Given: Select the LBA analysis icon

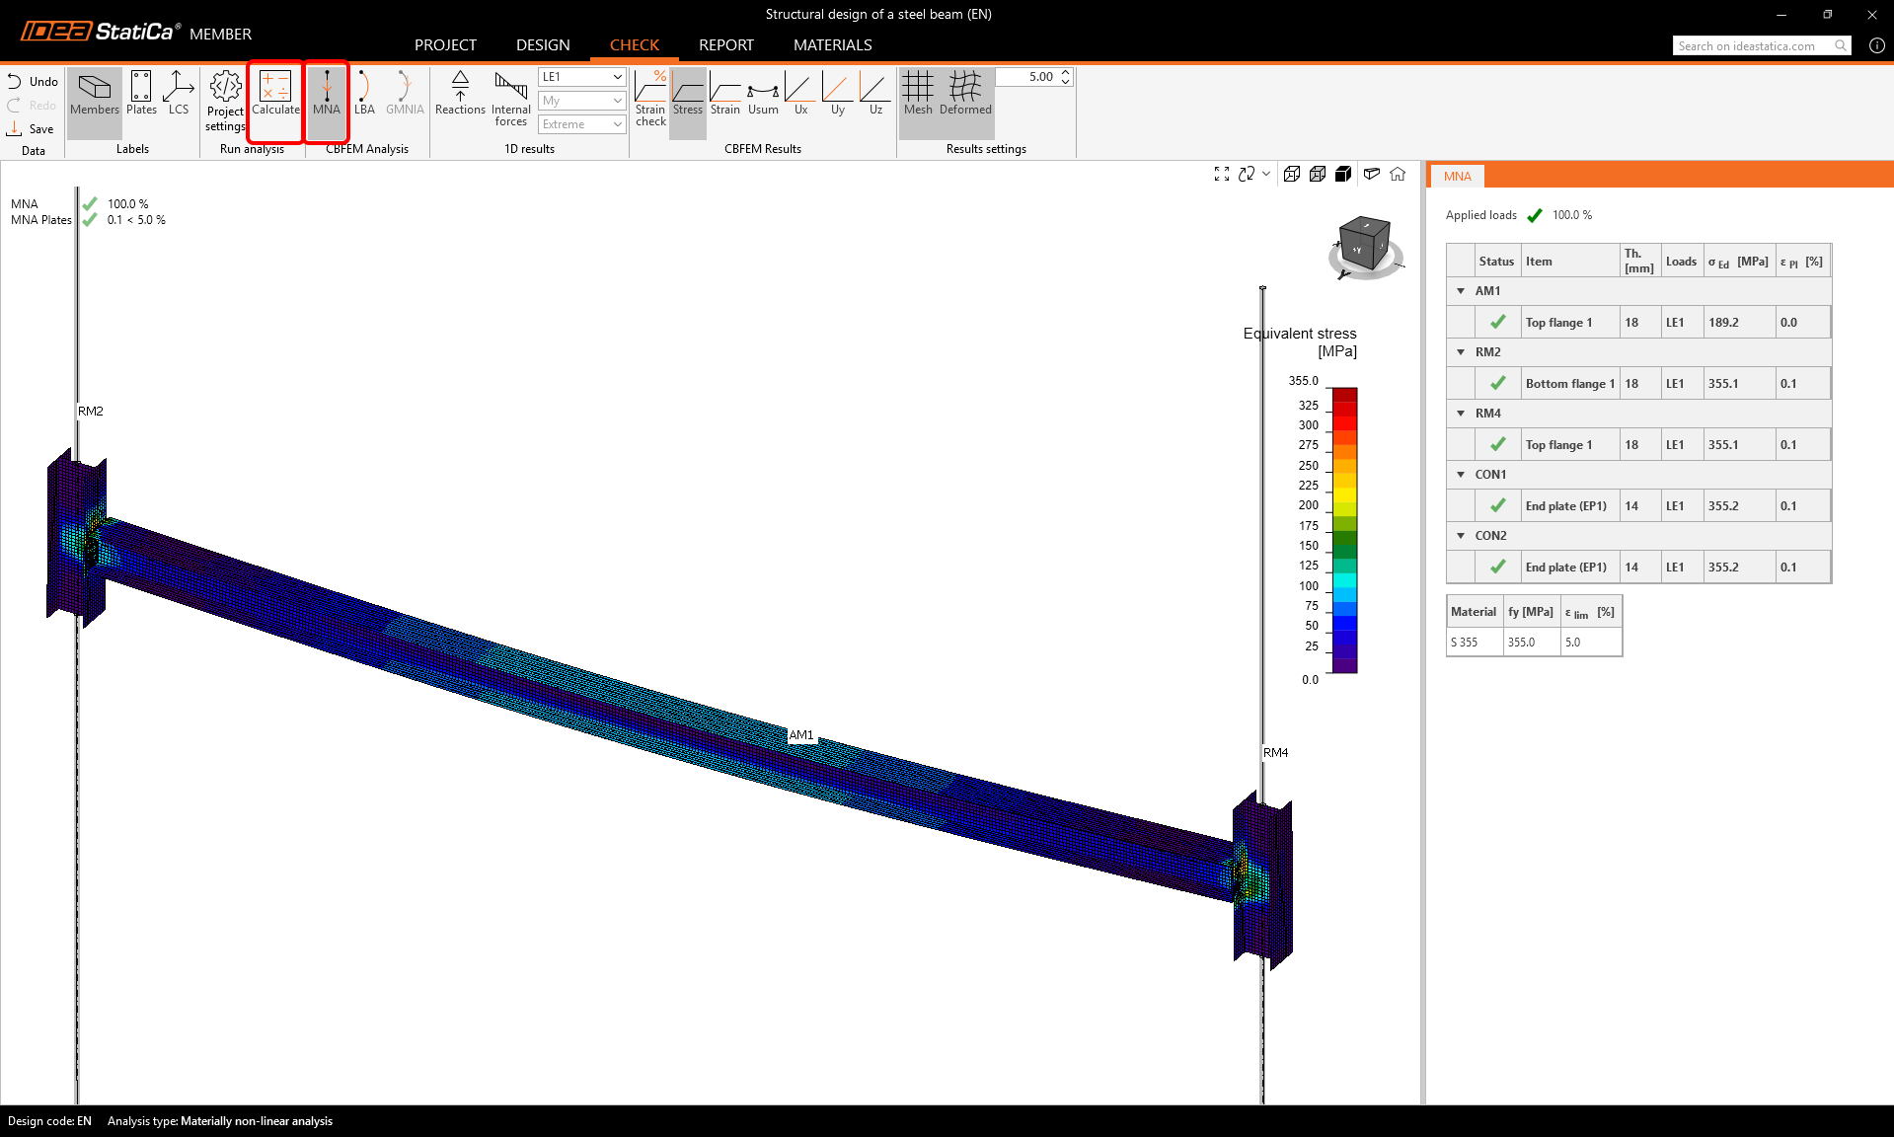Looking at the screenshot, I should (364, 94).
